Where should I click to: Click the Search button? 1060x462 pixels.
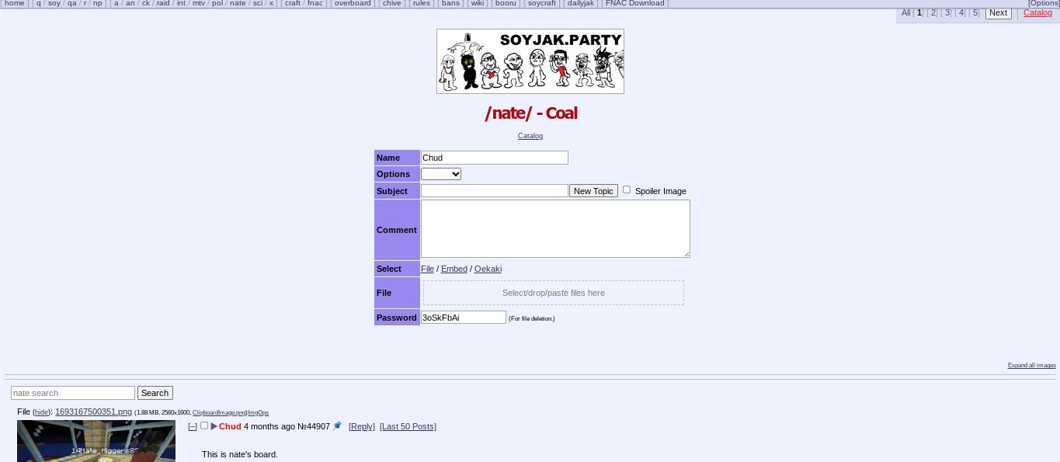click(x=155, y=393)
